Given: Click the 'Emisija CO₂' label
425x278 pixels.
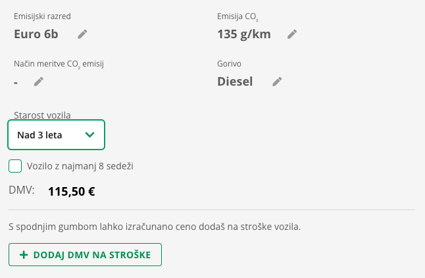Looking at the screenshot, I should point(238,17).
